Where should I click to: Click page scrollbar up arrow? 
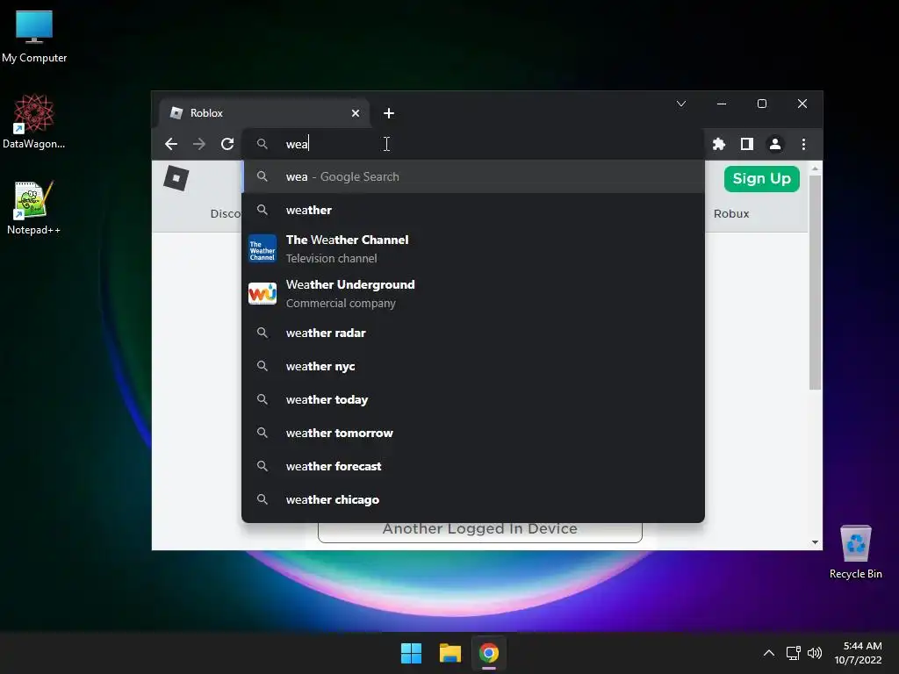[815, 168]
